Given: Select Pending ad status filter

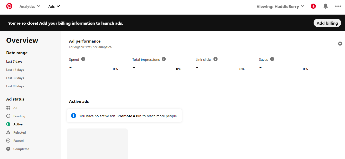Looking at the screenshot, I should tap(19, 116).
